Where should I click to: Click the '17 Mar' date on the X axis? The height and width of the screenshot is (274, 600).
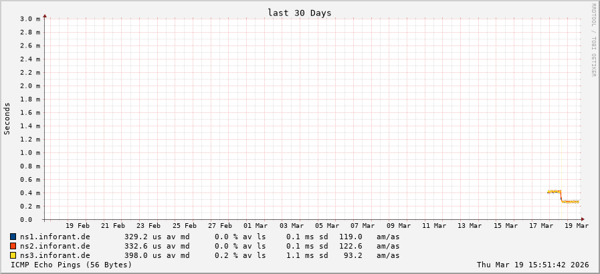[542, 226]
